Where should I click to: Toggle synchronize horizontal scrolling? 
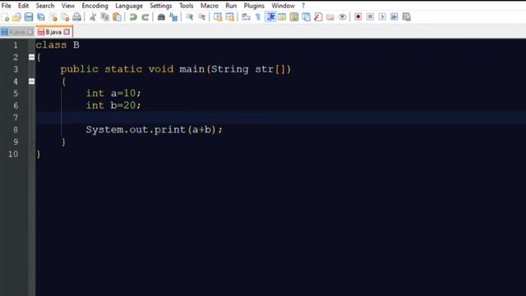pyautogui.click(x=230, y=16)
